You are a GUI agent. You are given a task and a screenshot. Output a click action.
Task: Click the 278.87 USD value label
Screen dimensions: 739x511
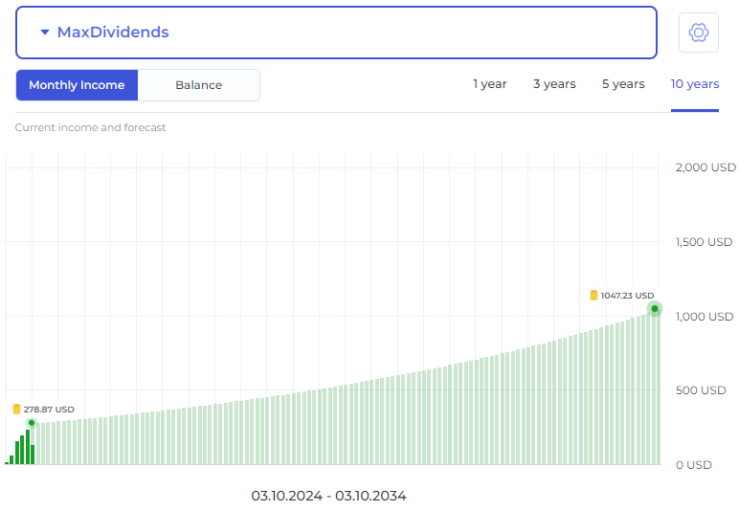coord(49,410)
